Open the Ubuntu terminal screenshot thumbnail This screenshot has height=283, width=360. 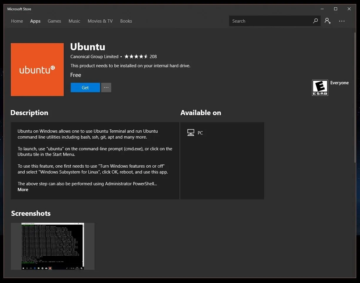tap(53, 246)
